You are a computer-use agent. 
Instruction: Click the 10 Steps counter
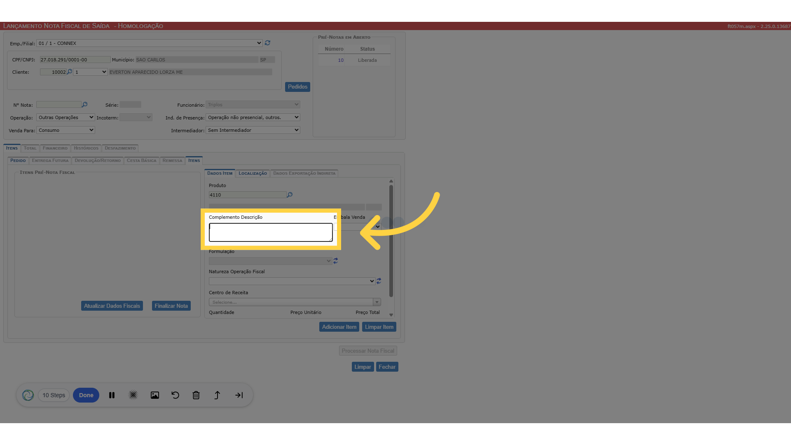pos(54,395)
